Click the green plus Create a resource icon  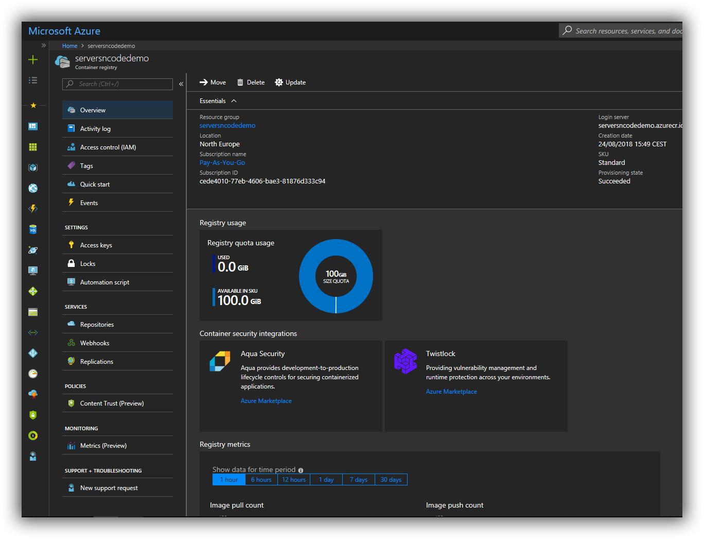(33, 60)
